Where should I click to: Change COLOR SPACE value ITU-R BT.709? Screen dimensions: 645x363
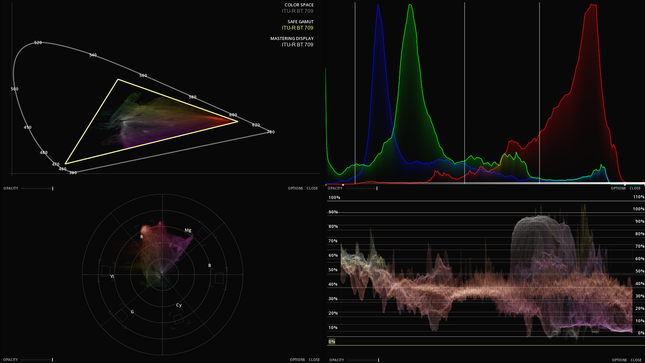(298, 11)
